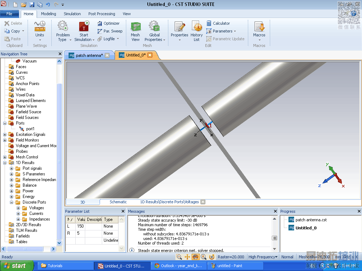Click the value 150 for parameter L
The width and height of the screenshot is (362, 271).
tap(80, 226)
